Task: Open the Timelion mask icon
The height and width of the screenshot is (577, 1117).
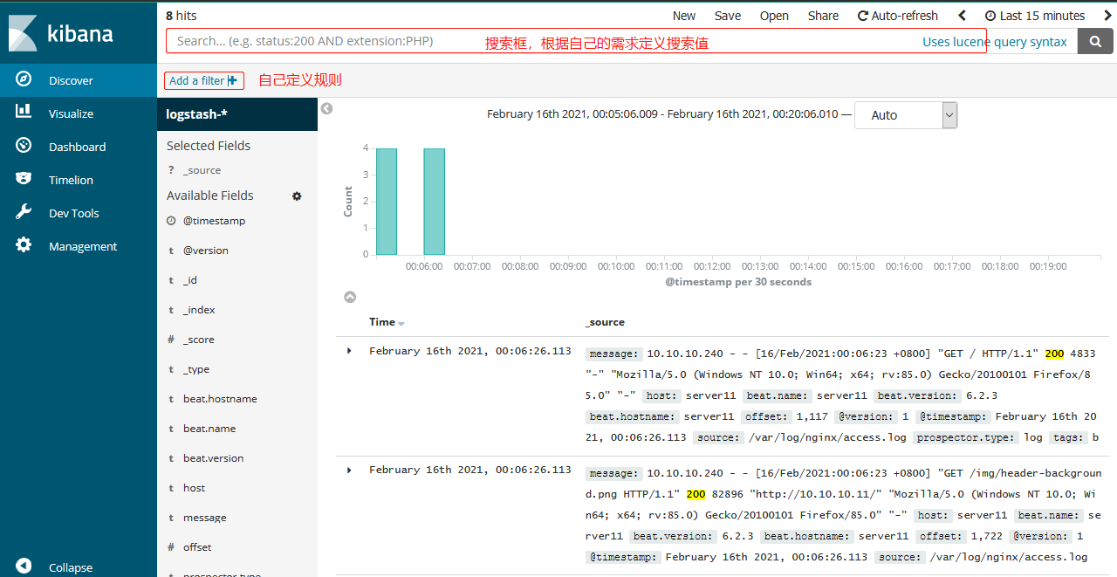Action: (x=24, y=179)
